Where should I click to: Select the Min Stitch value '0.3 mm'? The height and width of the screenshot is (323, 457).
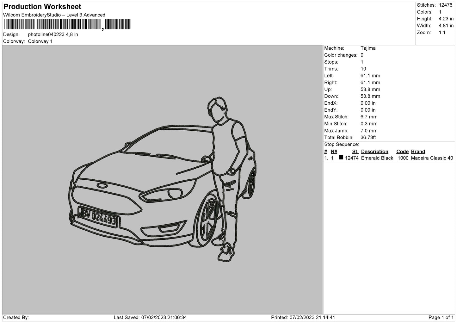coord(369,124)
